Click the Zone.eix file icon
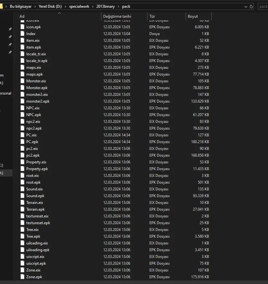Image resolution: width=268 pixels, height=284 pixels. pos(22,270)
